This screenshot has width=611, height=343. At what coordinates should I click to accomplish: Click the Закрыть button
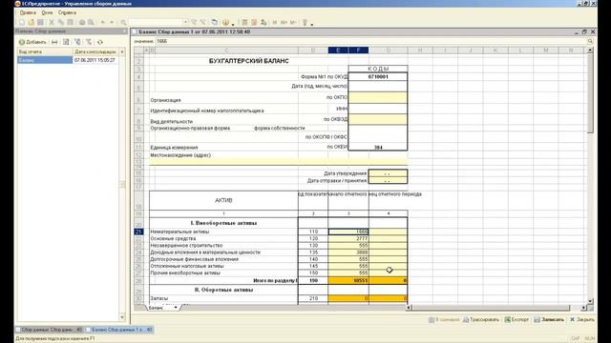[x=582, y=320]
